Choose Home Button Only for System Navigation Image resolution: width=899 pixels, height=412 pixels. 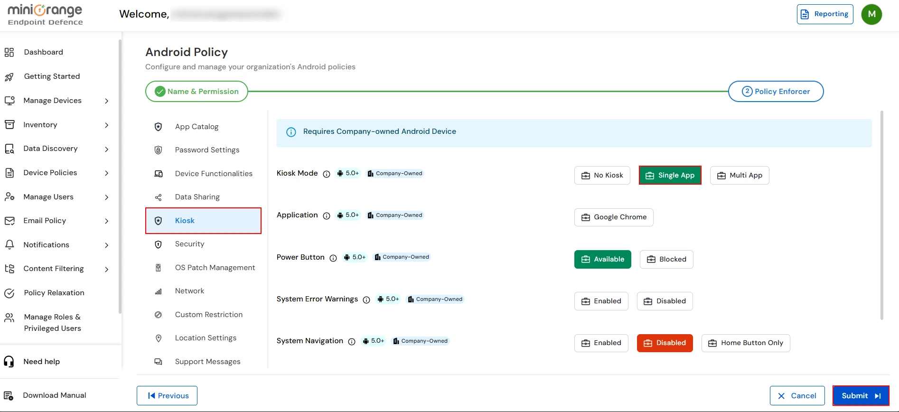pos(745,343)
